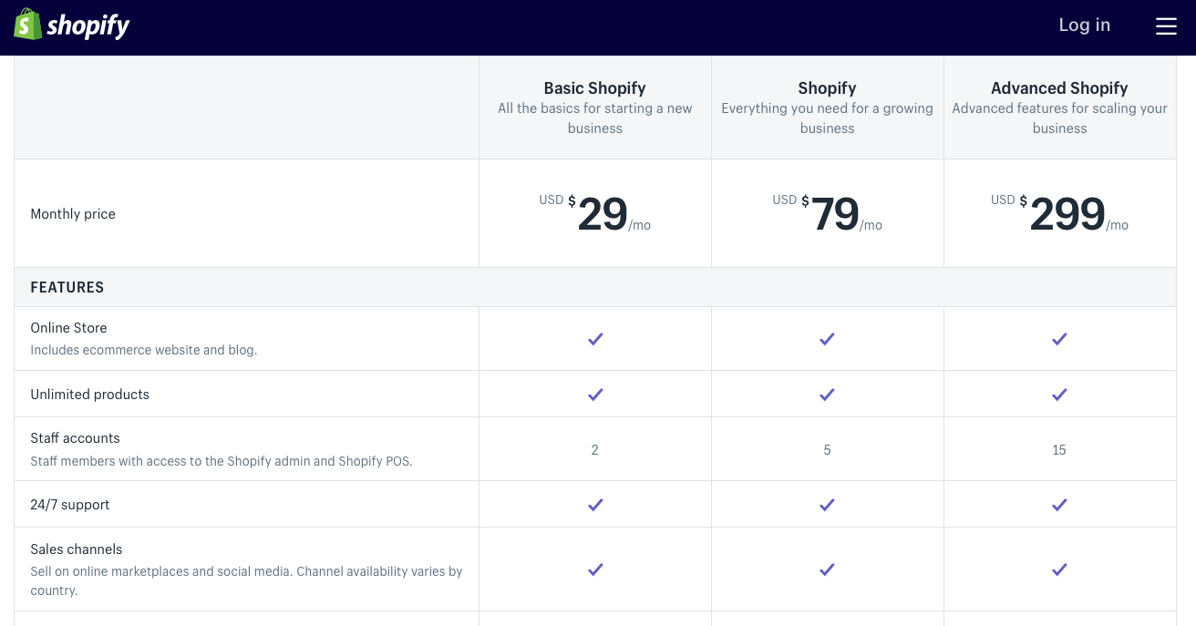Click the Unlimited products checkmark for Advanced Shopify
The width and height of the screenshot is (1196, 626).
(x=1059, y=394)
